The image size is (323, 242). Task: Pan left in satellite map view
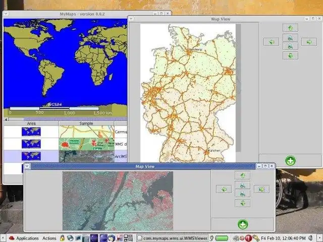[x=224, y=189]
